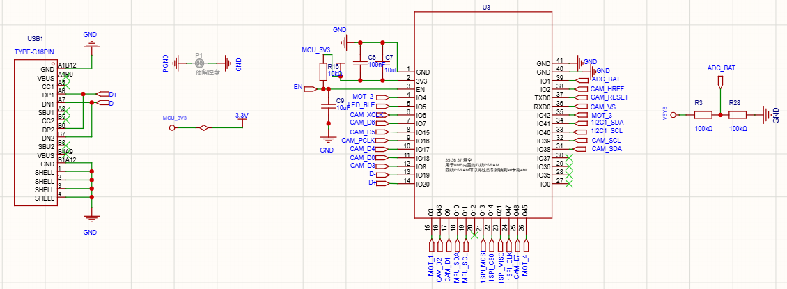The width and height of the screenshot is (787, 289).
Task: Click the D- port beside USB1 DN1
Action: (x=102, y=102)
